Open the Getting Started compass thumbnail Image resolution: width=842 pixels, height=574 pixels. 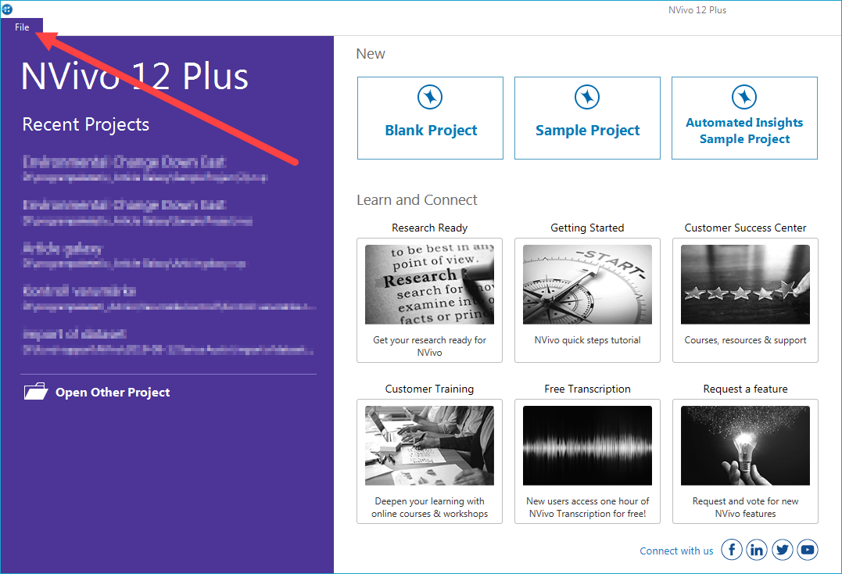click(x=587, y=285)
